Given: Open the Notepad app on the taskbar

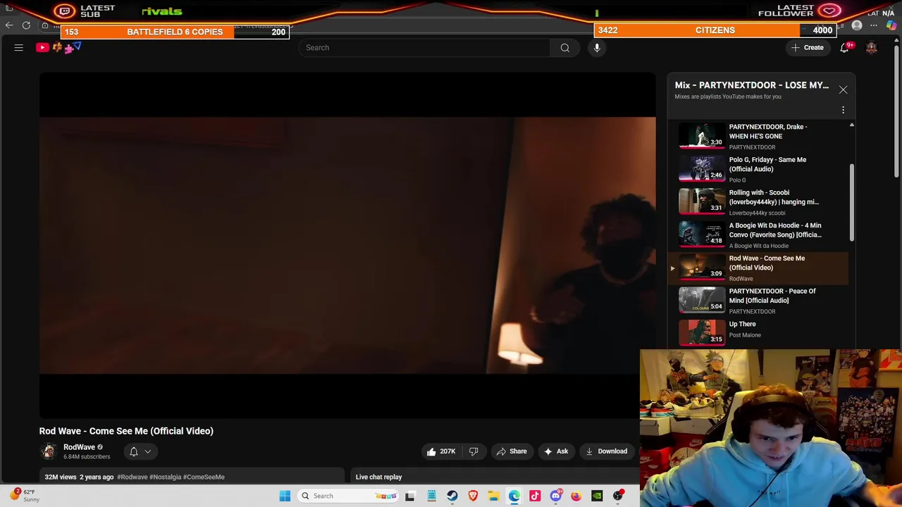Looking at the screenshot, I should (x=431, y=496).
